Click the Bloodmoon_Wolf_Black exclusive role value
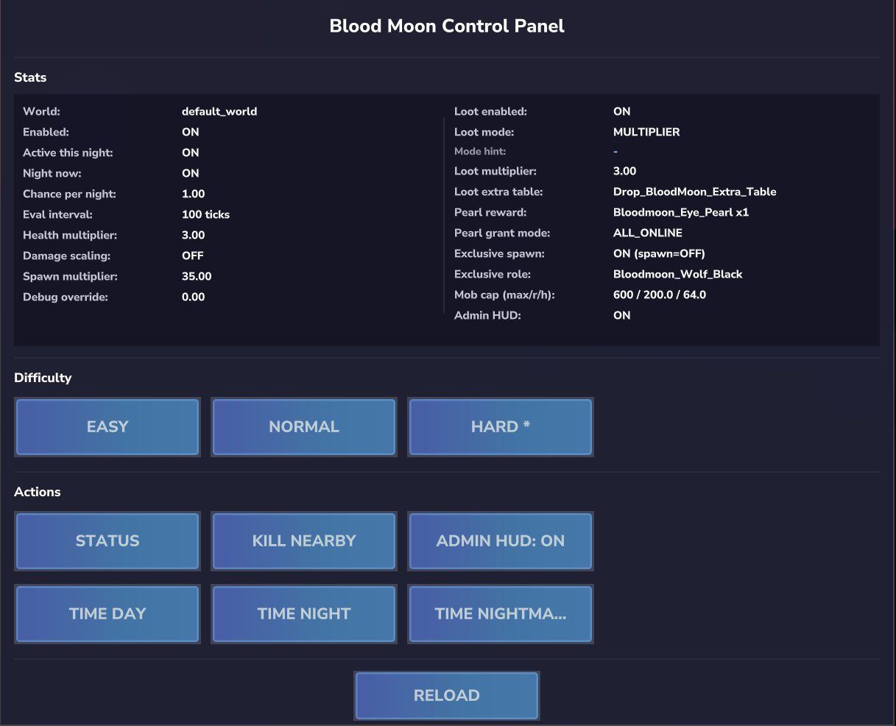This screenshot has height=726, width=896. [677, 275]
